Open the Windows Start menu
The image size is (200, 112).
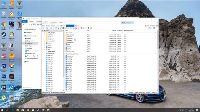point(2,110)
